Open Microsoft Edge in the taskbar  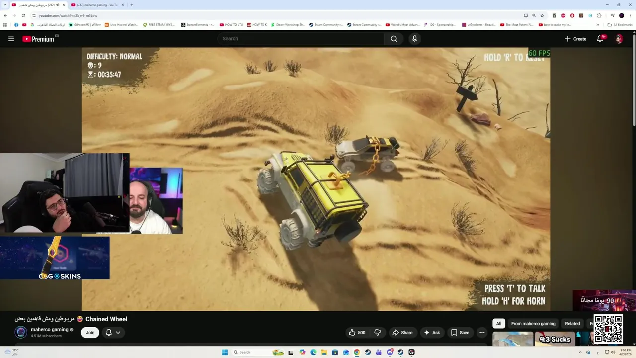(313, 352)
